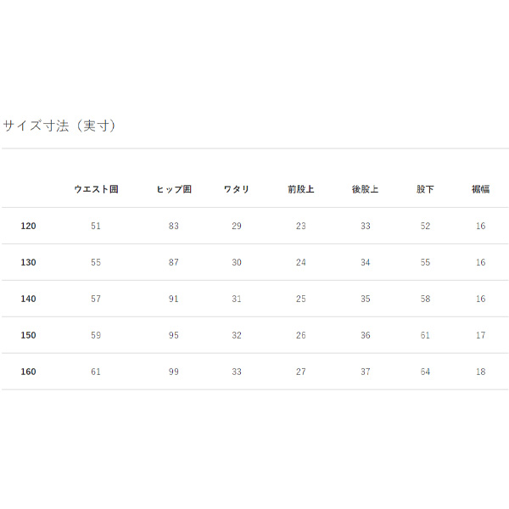Click the 前股上 column header
Image resolution: width=509 pixels, height=509 pixels.
(x=301, y=189)
